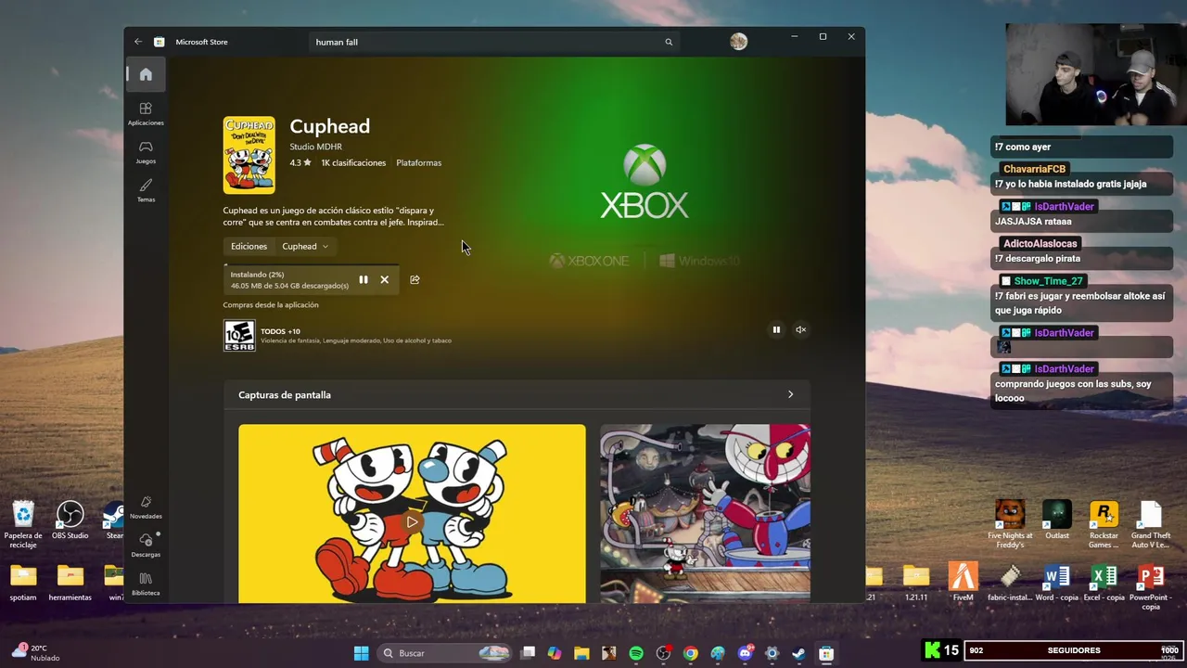1187x668 pixels.
Task: Open Task View on the taskbar
Action: pos(528,653)
